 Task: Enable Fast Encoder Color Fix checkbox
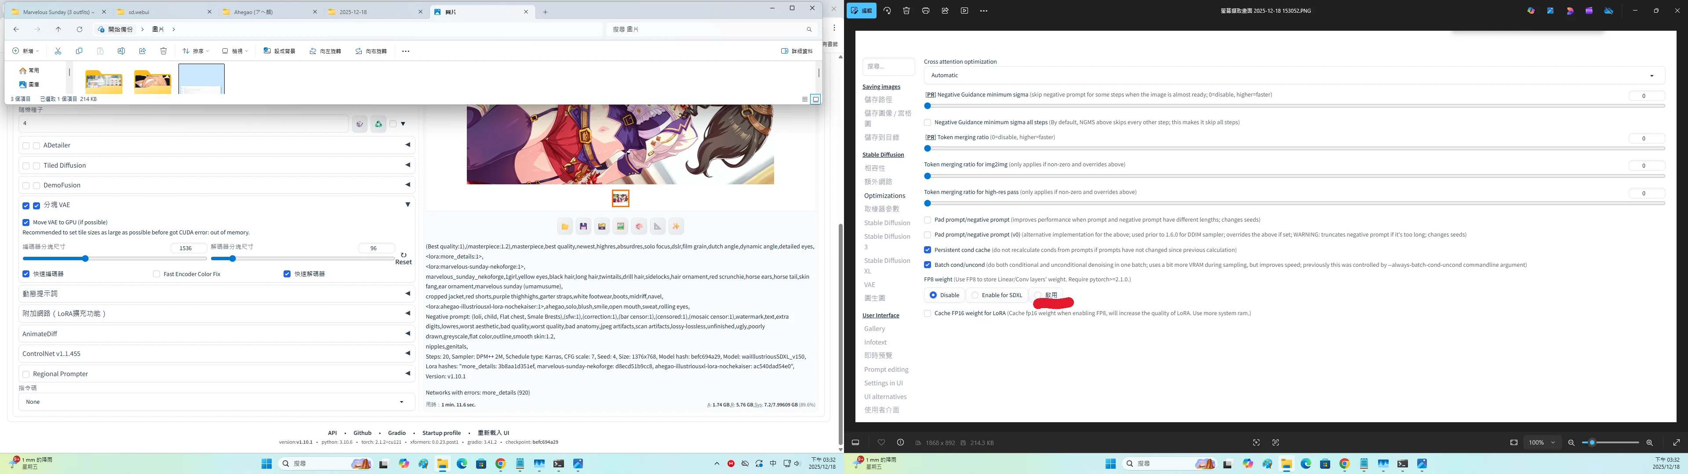point(156,274)
